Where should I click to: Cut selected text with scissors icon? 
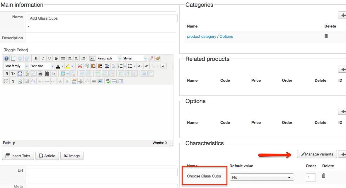point(79,66)
